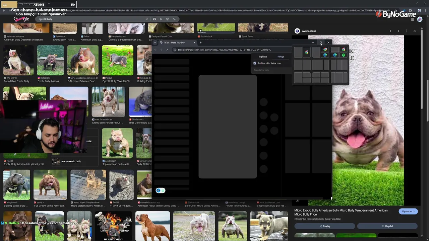Screen dimensions: 429x241
Task: Close the TikTok - Make Your Day tab
Action: 194,43
